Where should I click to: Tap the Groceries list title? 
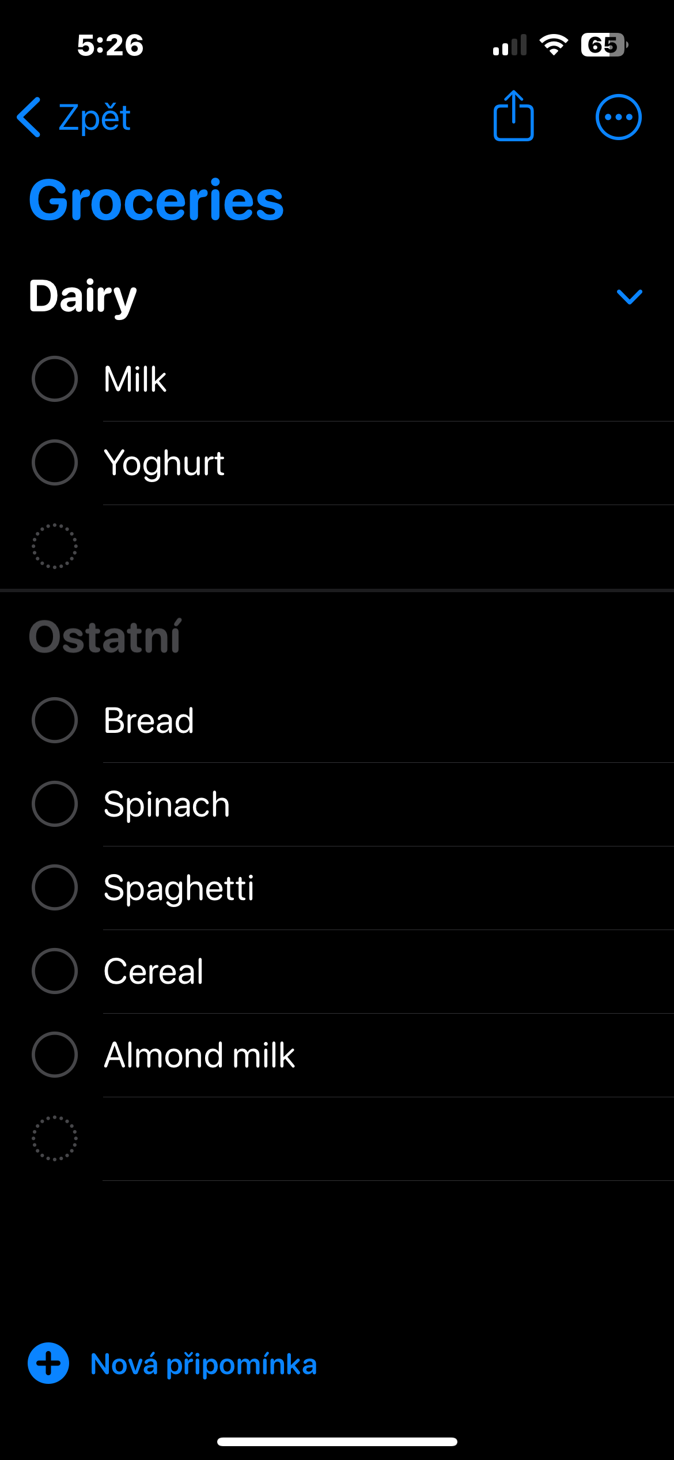(x=156, y=200)
